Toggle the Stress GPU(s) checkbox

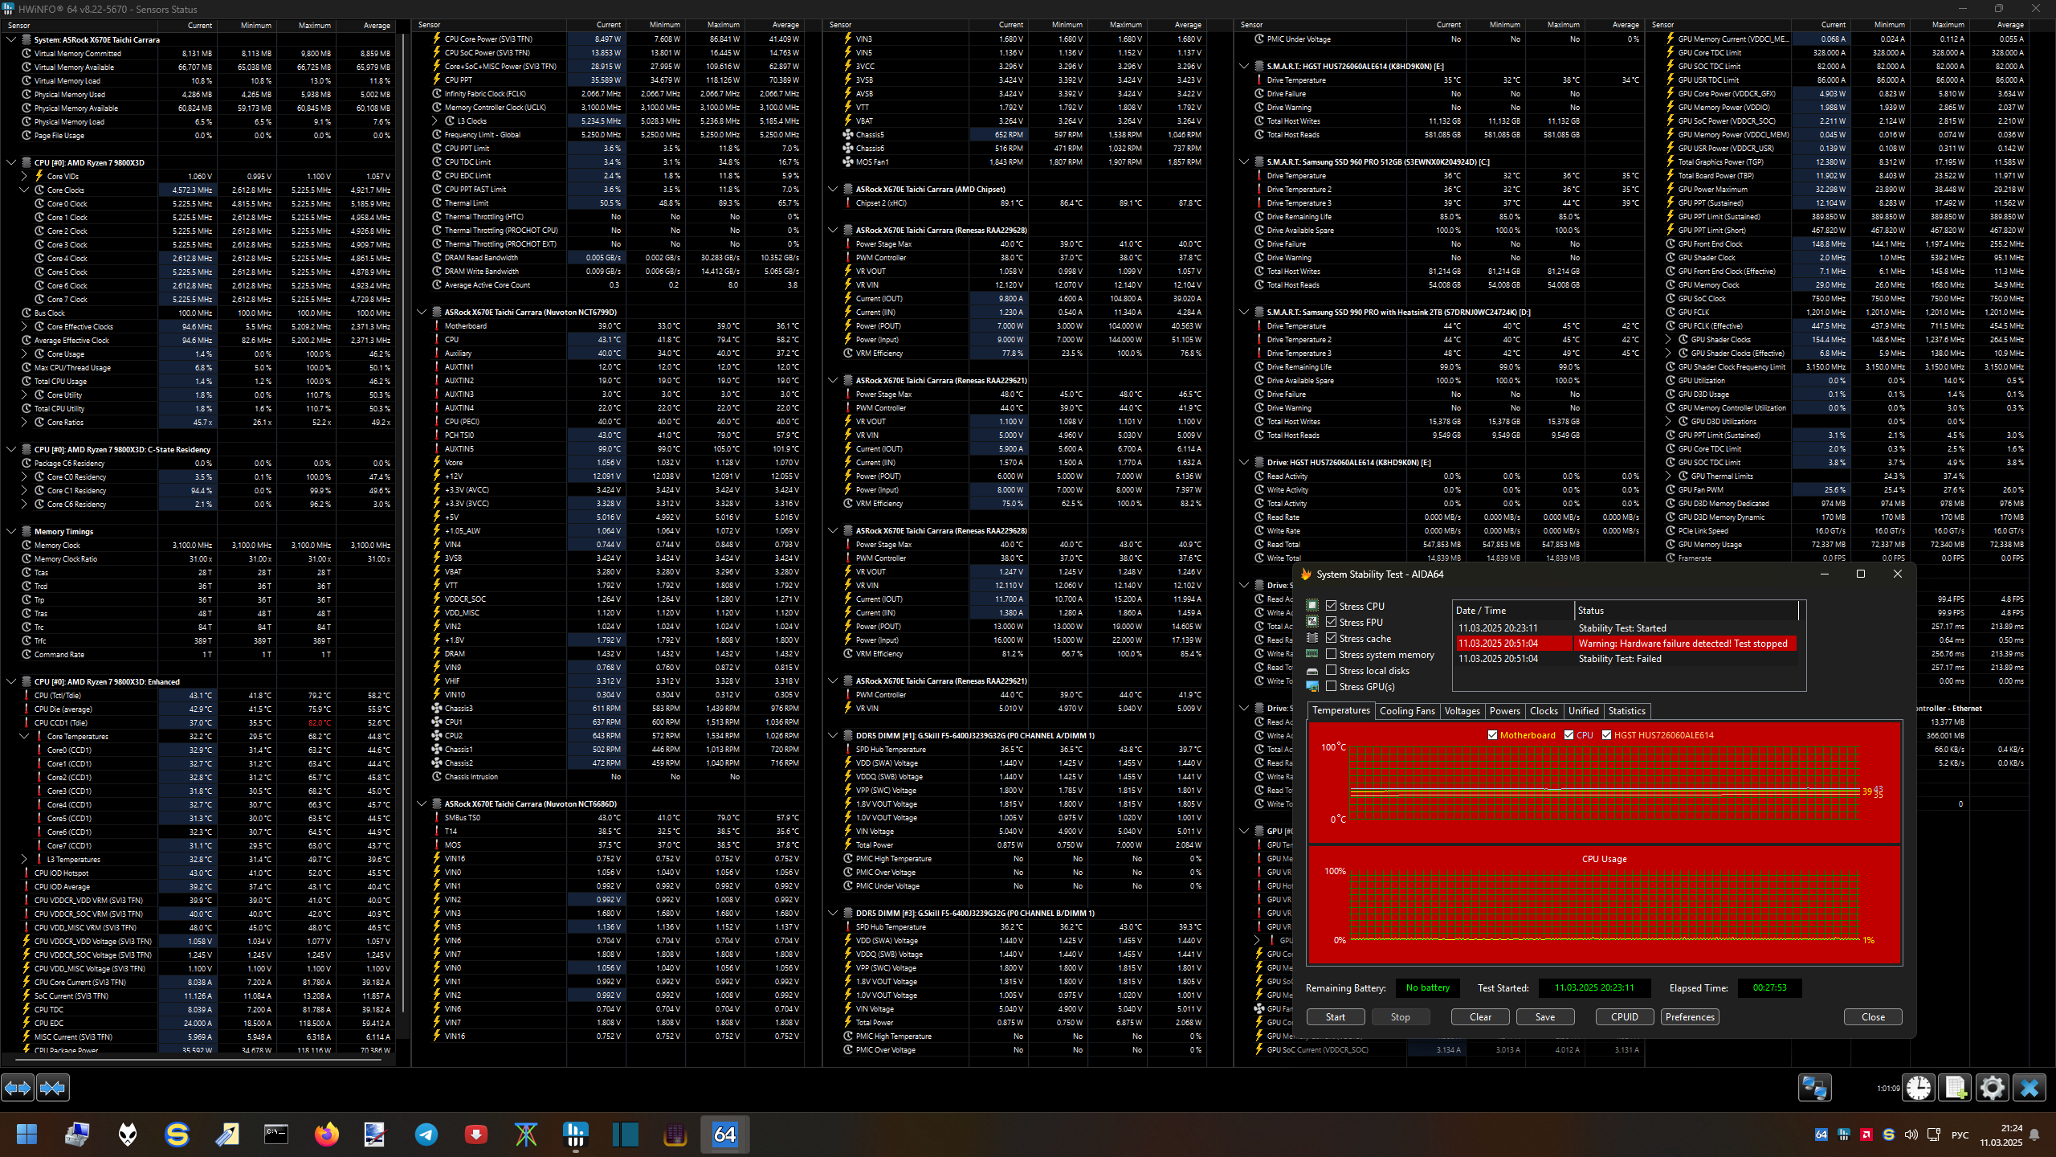point(1331,686)
